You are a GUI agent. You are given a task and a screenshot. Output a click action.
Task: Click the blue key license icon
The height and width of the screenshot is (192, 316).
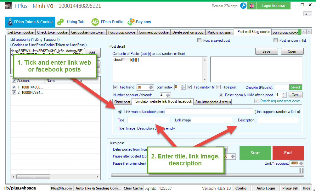[x=243, y=6]
